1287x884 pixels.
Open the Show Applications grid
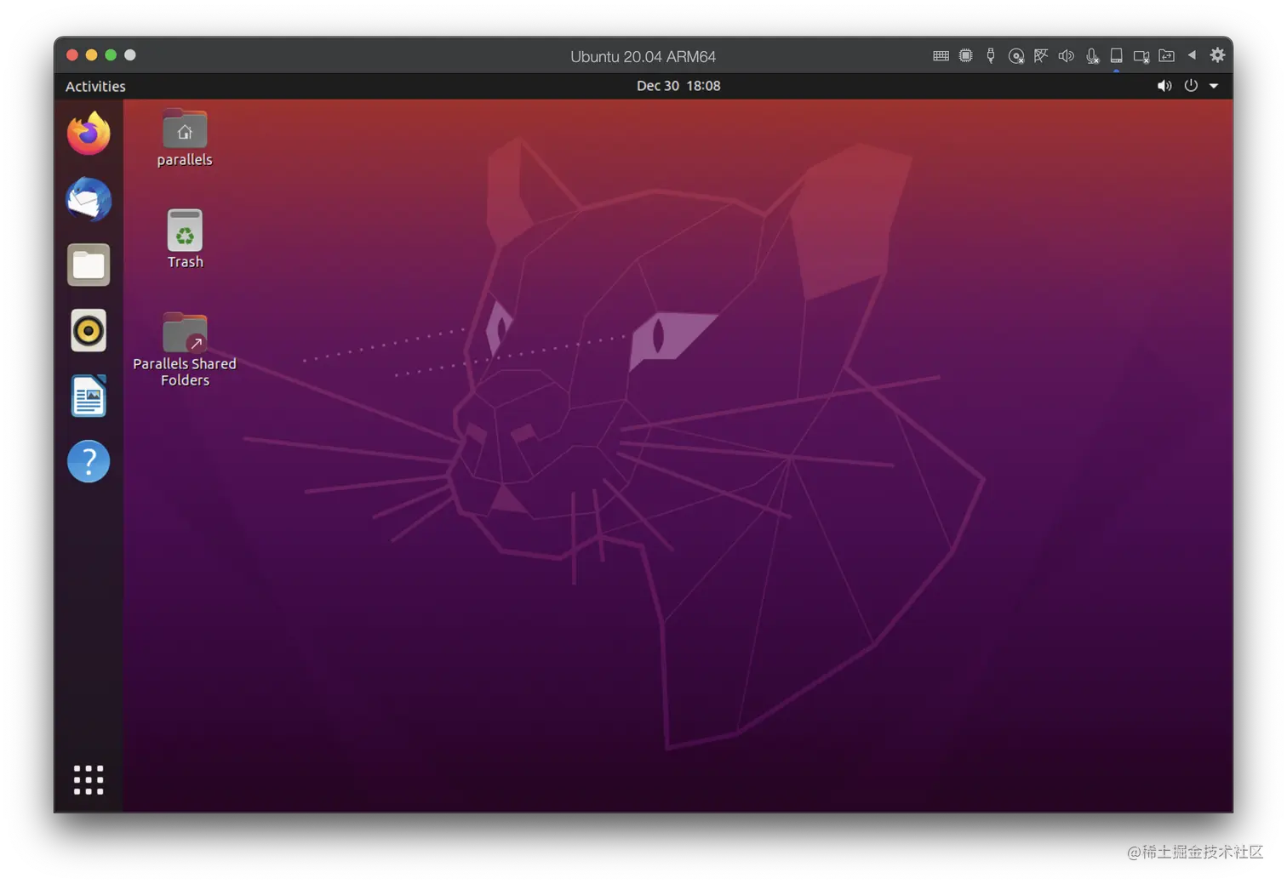(88, 779)
